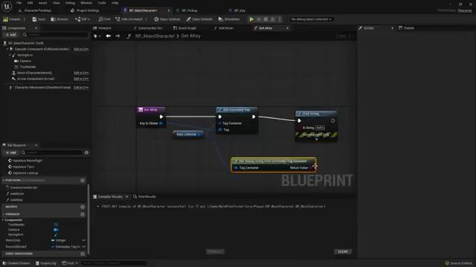Screen dimensions: 476x267
Task: Click the plus icon in Variables header
Action: point(83,214)
